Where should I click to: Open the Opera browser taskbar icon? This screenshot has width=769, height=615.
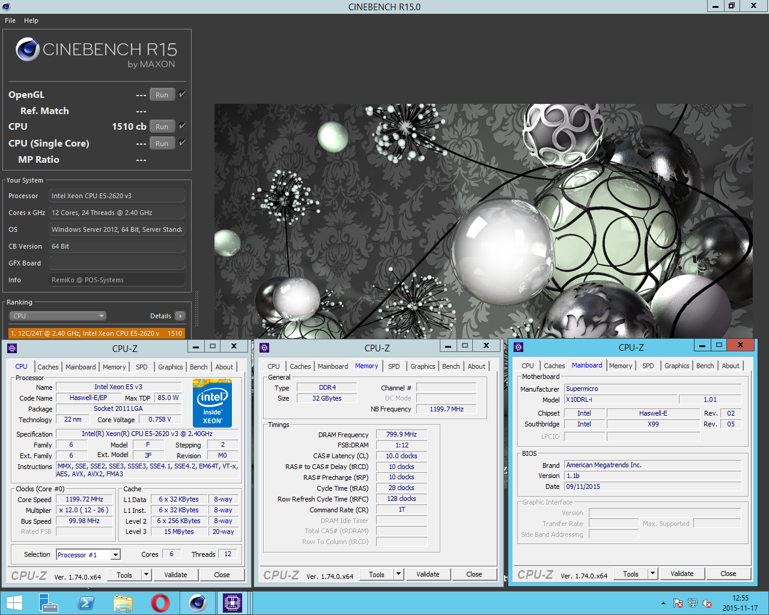point(160,603)
